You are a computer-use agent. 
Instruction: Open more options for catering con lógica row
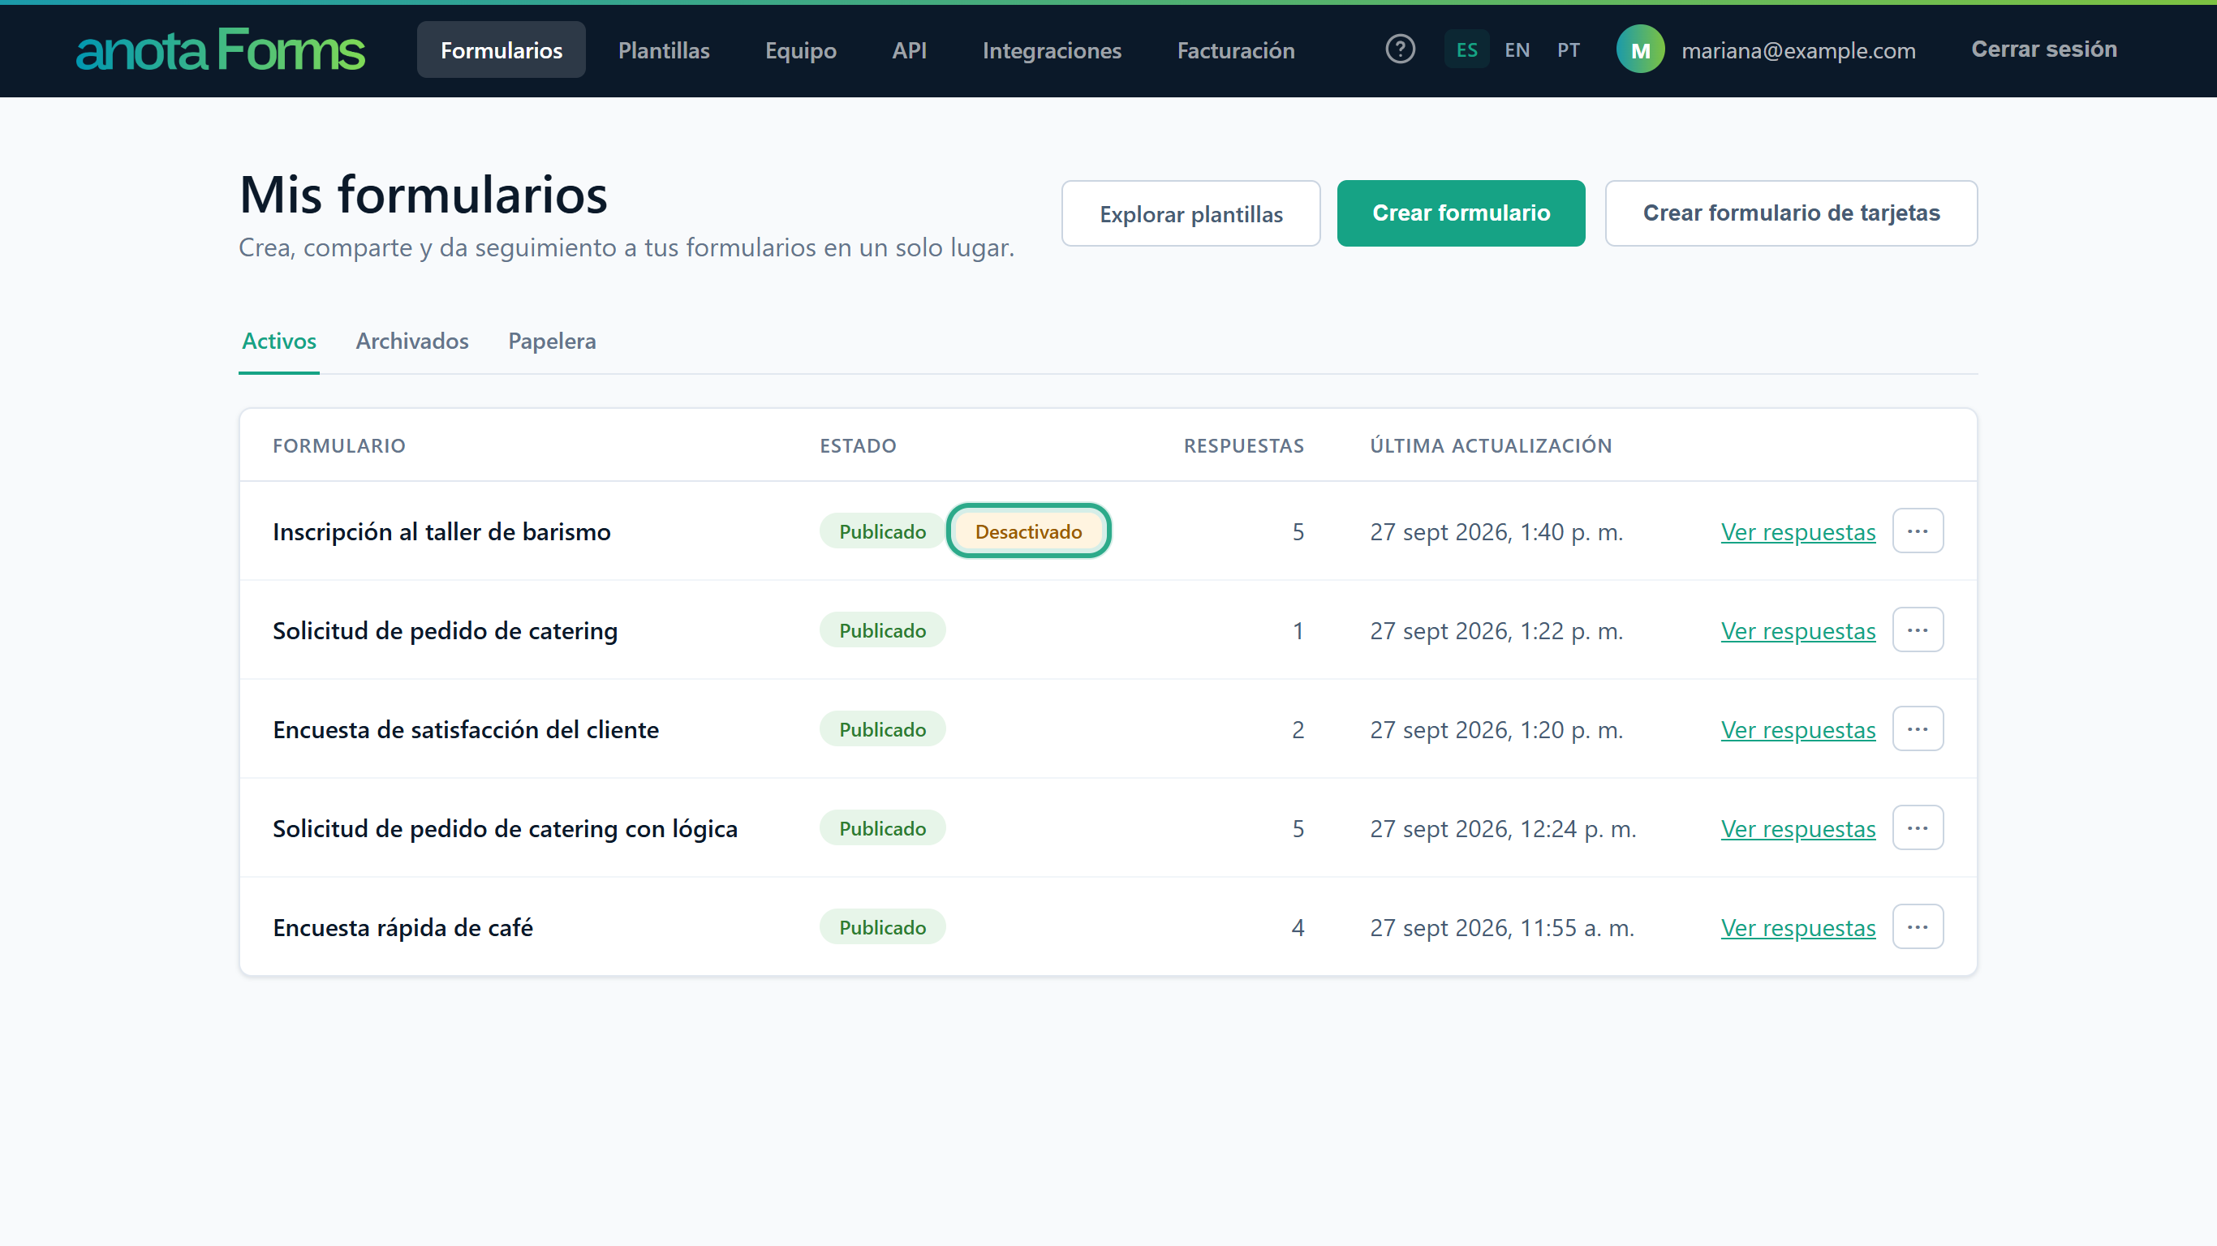click(x=1918, y=827)
